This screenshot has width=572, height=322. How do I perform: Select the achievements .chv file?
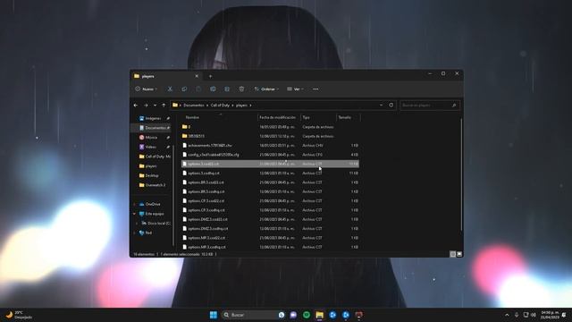[270, 145]
